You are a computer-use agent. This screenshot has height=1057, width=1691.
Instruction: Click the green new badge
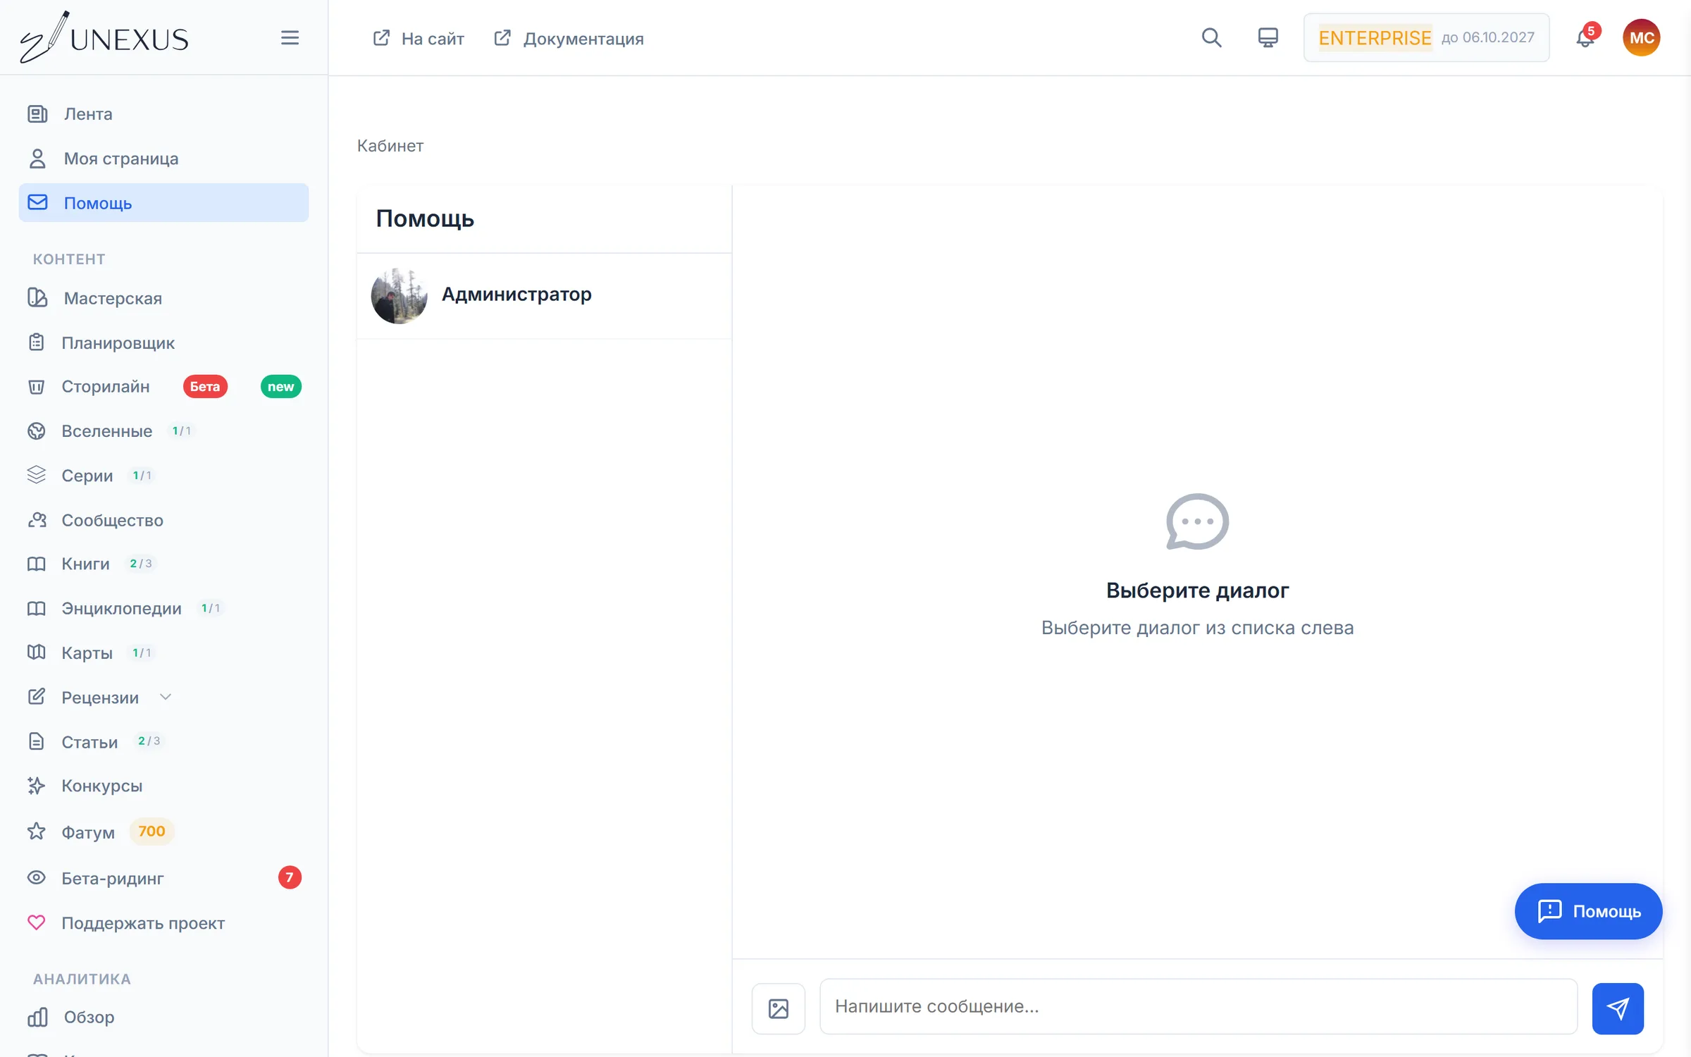pyautogui.click(x=280, y=386)
